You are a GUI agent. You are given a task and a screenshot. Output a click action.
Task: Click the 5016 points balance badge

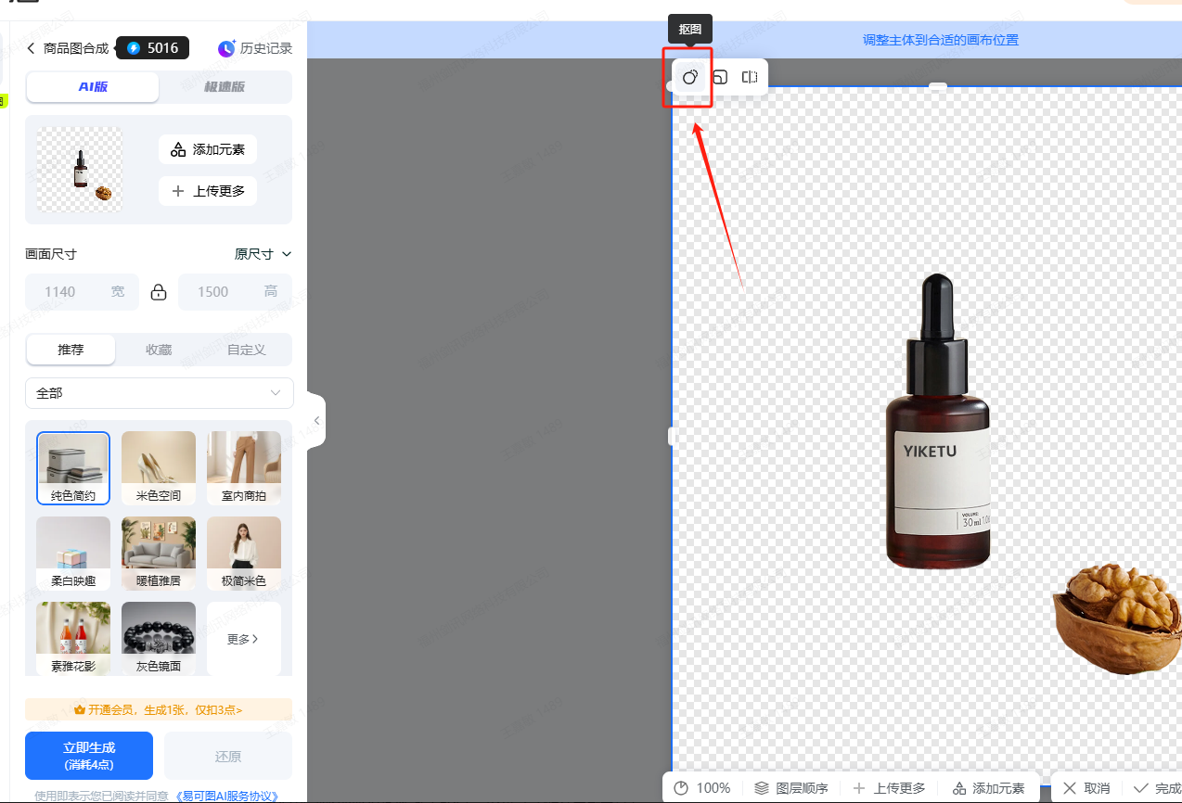click(x=152, y=48)
